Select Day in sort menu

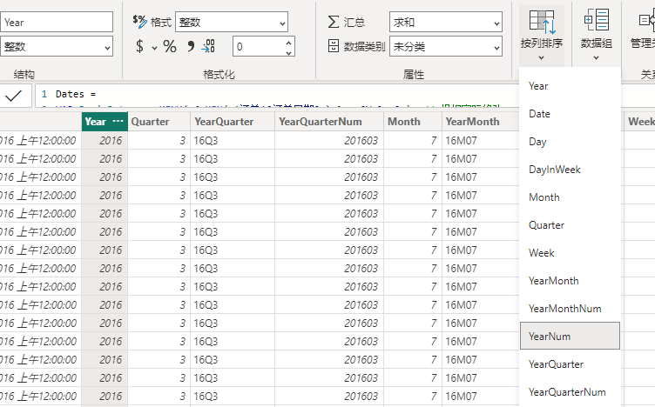coord(570,142)
